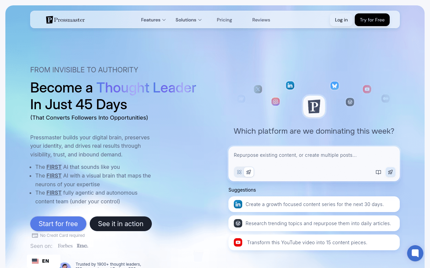Open the Reviews menu item
This screenshot has width=430, height=268.
click(x=261, y=20)
